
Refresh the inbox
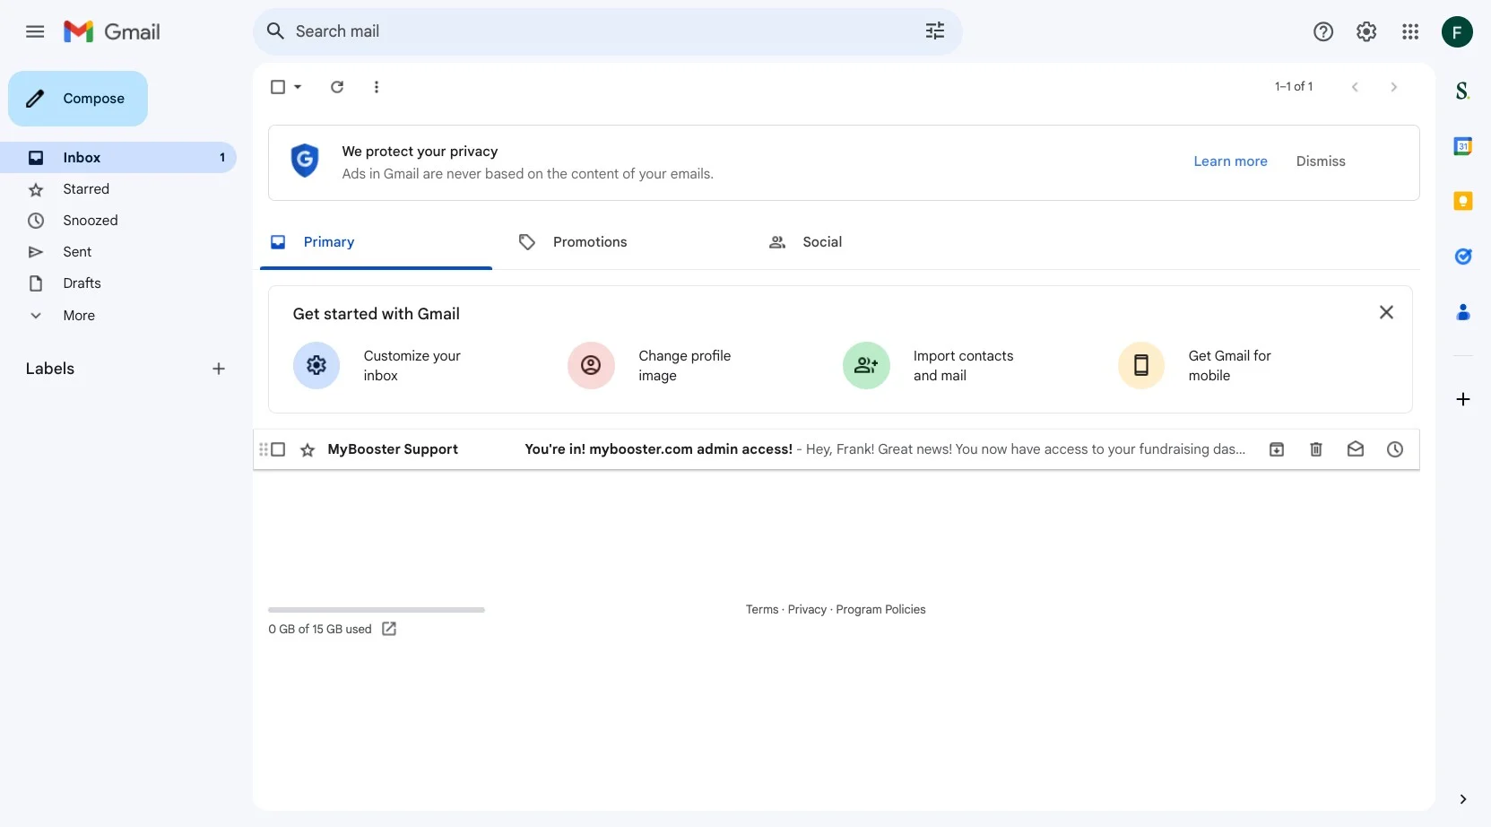[x=337, y=87]
